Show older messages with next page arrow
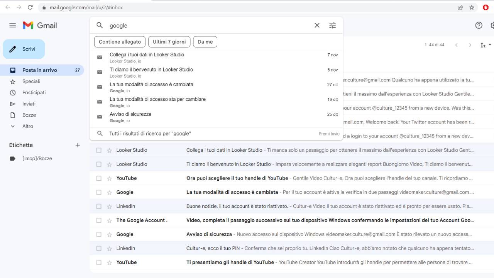The image size is (494, 278). click(470, 45)
